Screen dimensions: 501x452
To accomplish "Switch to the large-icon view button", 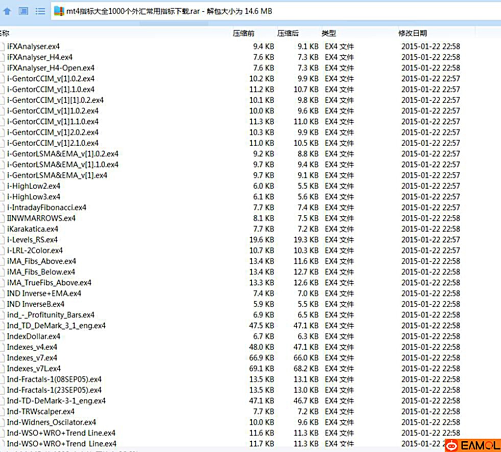I will (x=23, y=12).
